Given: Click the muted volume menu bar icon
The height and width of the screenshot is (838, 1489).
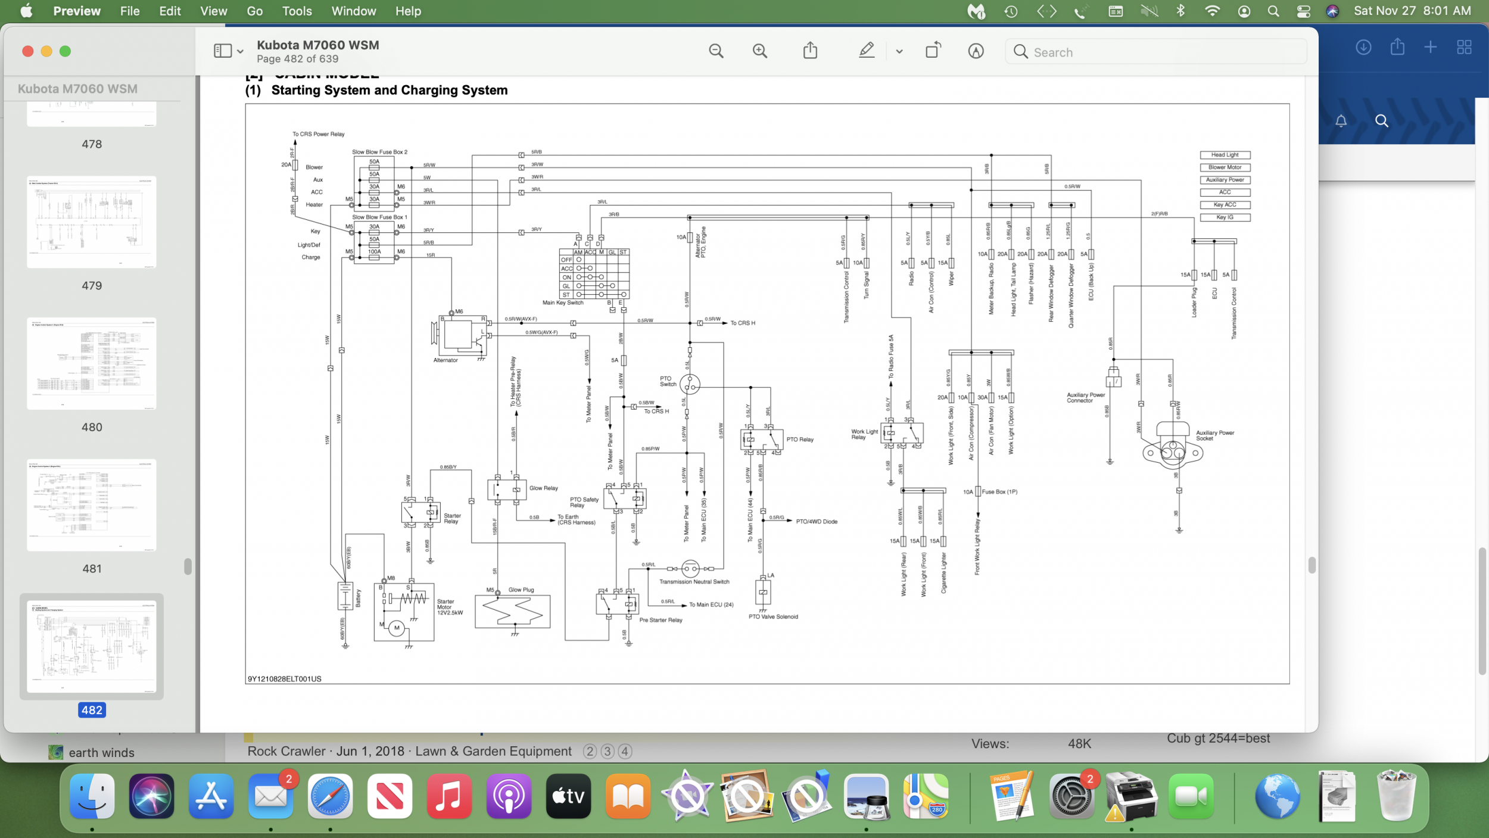Looking at the screenshot, I should click(x=1149, y=11).
